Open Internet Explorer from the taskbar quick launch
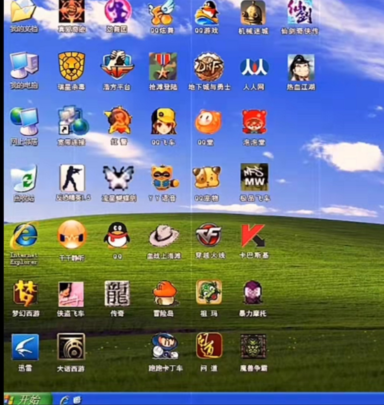The image size is (384, 405). coord(65,400)
